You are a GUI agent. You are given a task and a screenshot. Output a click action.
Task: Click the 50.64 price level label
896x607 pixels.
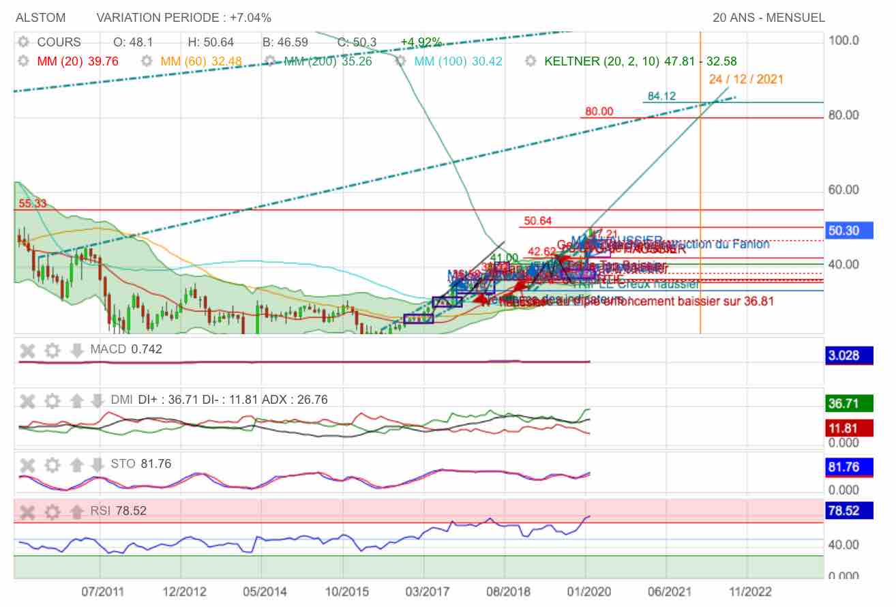coord(537,221)
